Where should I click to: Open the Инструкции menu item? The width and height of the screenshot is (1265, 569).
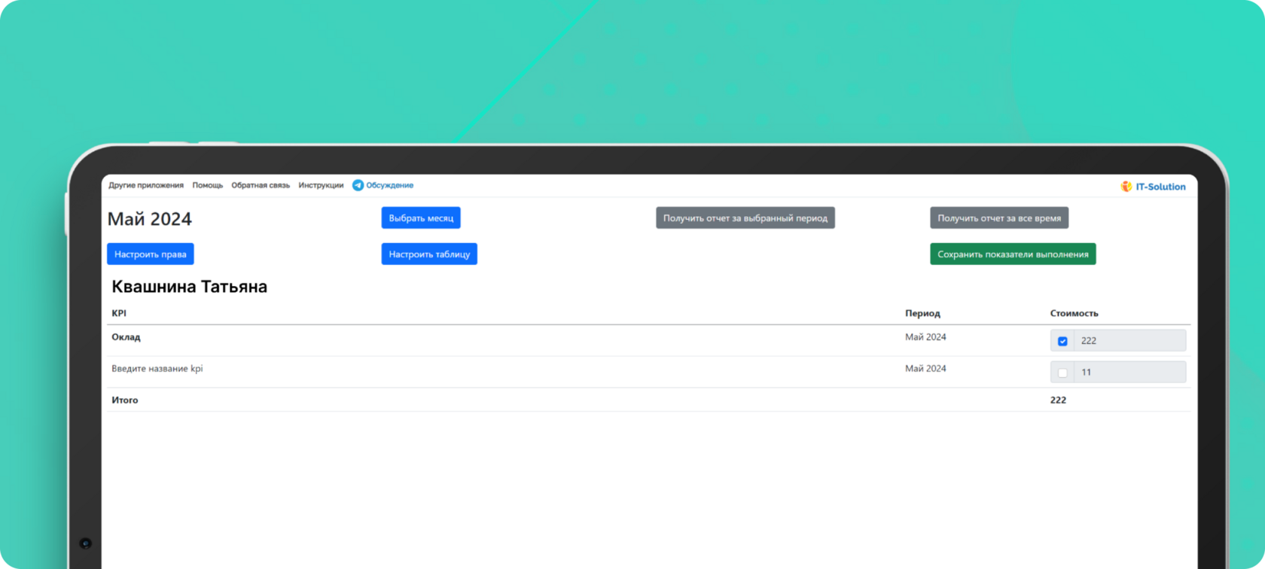pos(321,185)
